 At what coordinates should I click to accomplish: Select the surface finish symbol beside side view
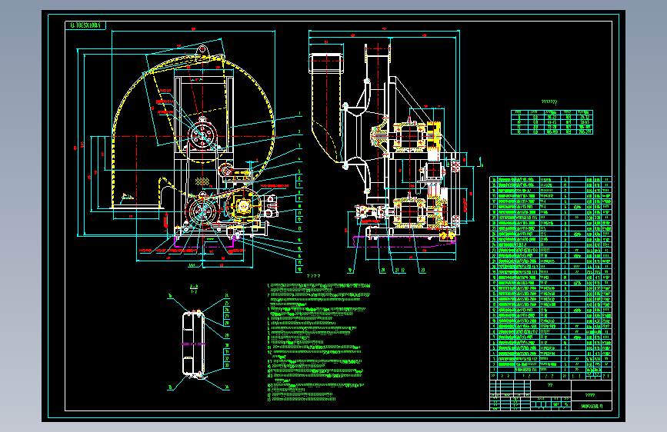(480, 163)
